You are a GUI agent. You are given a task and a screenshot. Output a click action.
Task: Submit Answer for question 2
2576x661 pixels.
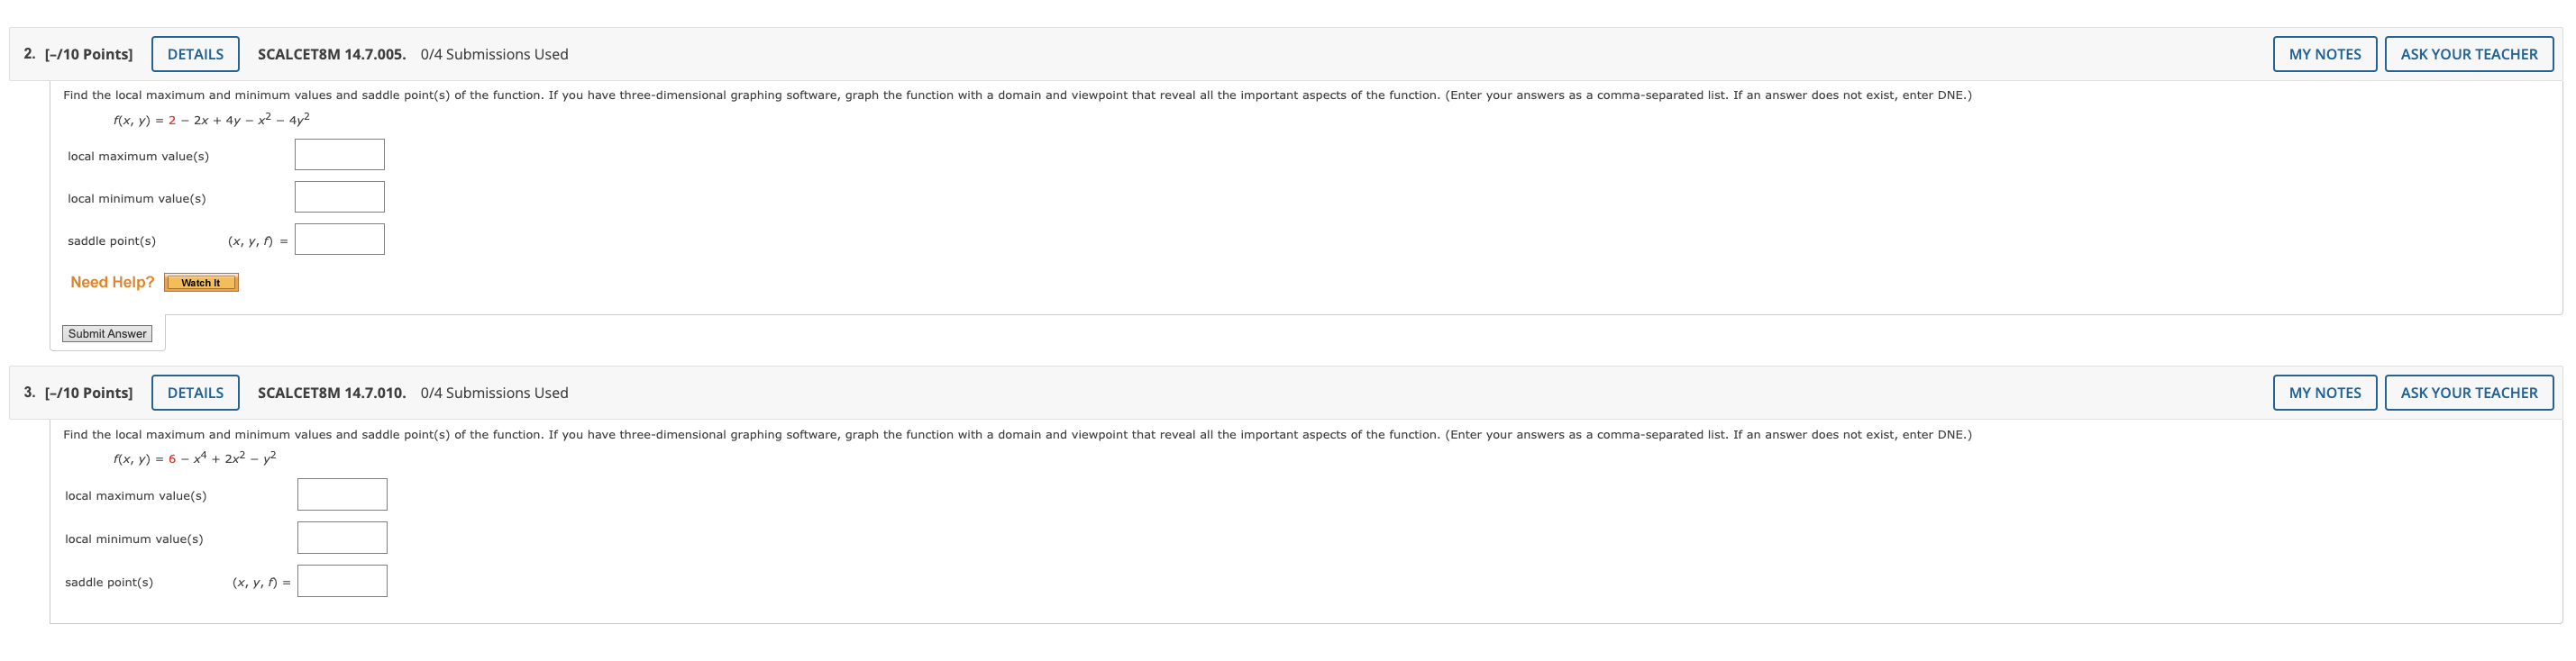click(107, 333)
